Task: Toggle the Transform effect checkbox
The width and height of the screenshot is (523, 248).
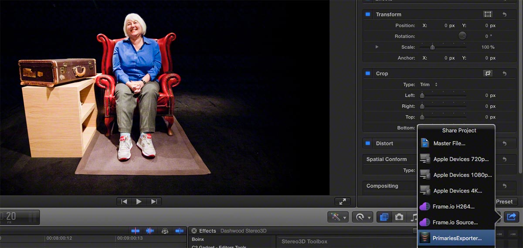Action: tap(368, 14)
